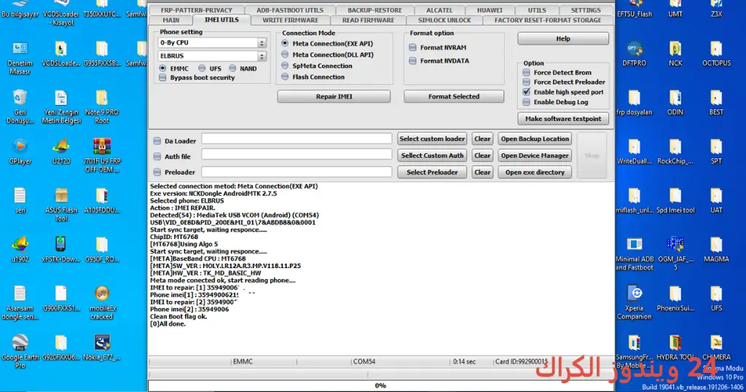Open FACTORY RESET-FORMAT STORAGE tab
The height and width of the screenshot is (392, 746).
(548, 20)
